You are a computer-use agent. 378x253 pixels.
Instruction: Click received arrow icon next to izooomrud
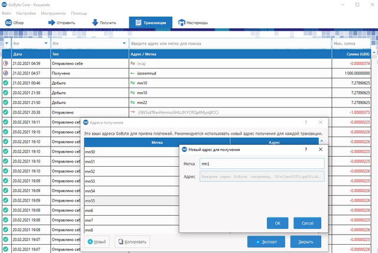(132, 73)
